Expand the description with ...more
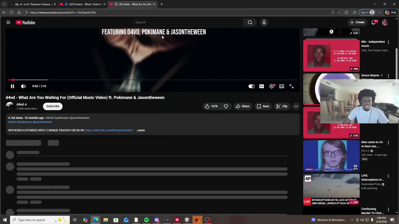 (x=140, y=130)
